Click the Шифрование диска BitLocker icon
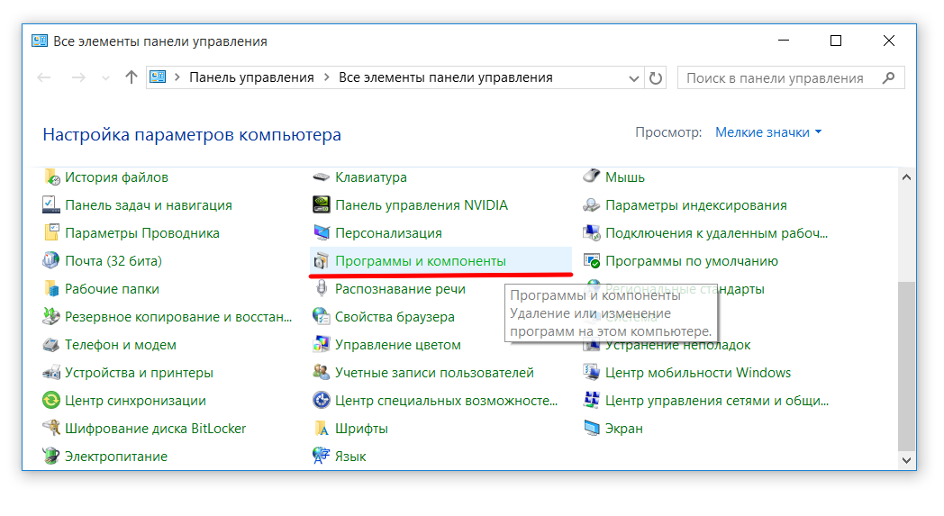 (51, 429)
